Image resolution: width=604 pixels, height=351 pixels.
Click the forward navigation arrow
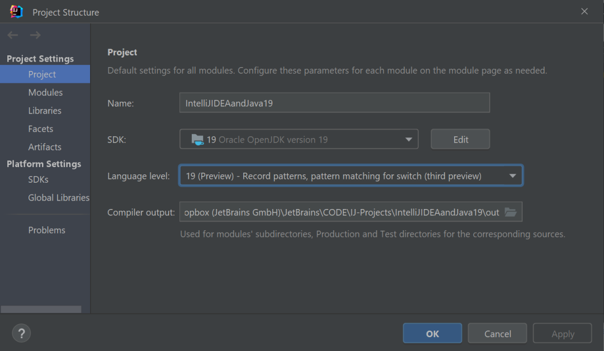[35, 35]
